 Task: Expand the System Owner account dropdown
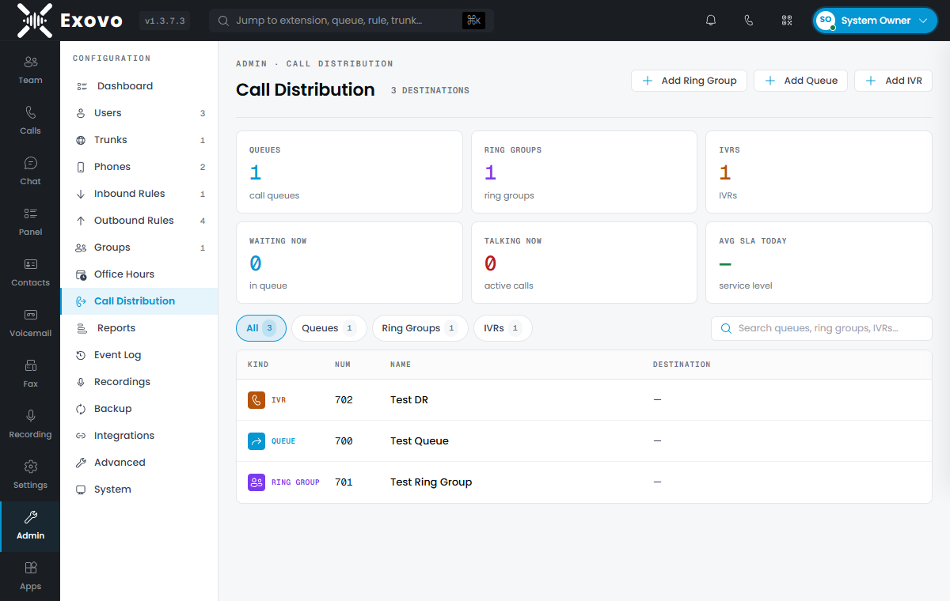875,21
